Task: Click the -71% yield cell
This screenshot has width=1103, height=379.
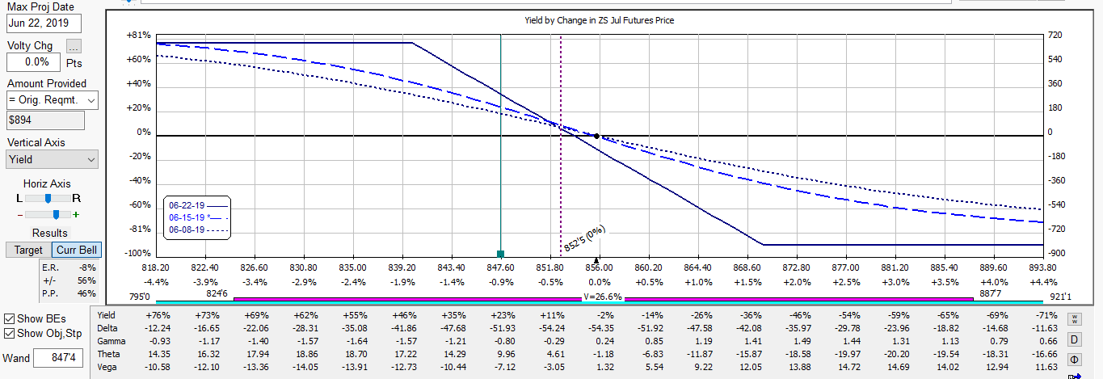Action: (x=1046, y=315)
